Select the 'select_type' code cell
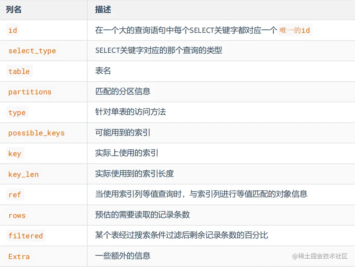The height and width of the screenshot is (267, 355). pos(32,51)
